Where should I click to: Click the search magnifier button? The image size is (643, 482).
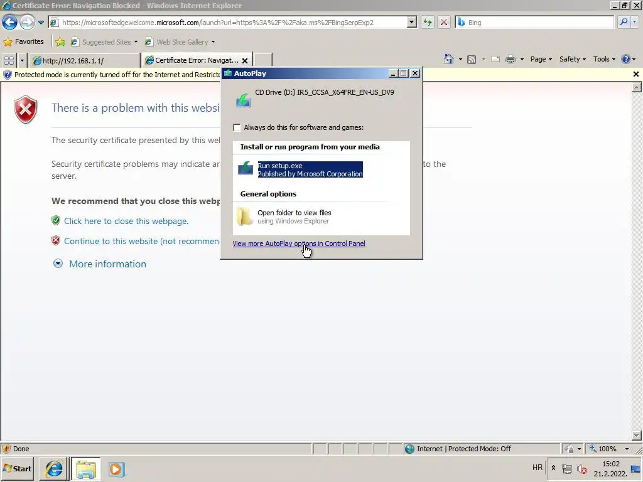pos(624,22)
